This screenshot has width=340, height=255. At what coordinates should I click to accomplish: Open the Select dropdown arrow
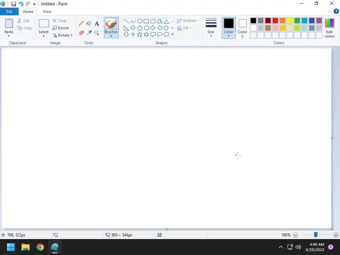click(x=43, y=36)
